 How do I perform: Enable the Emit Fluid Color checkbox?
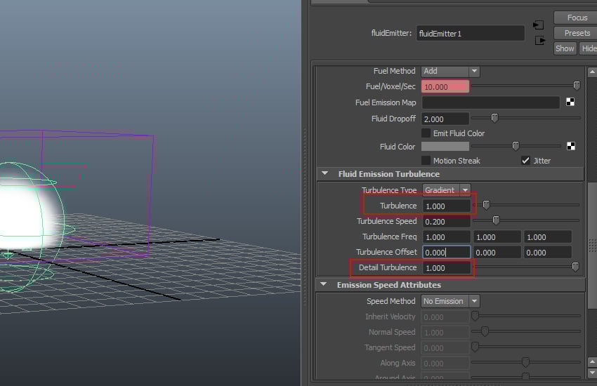(x=426, y=133)
